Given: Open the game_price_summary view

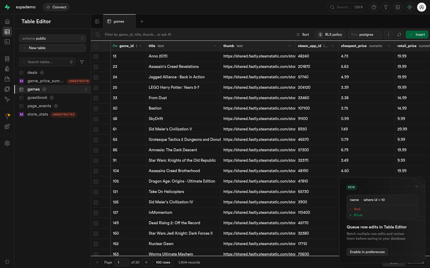Looking at the screenshot, I should [x=45, y=81].
